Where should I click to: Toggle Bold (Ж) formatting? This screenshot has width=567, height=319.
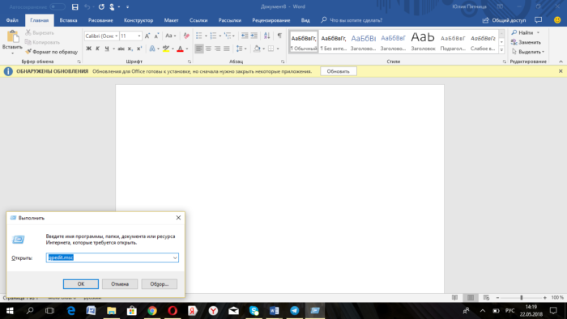(x=88, y=49)
